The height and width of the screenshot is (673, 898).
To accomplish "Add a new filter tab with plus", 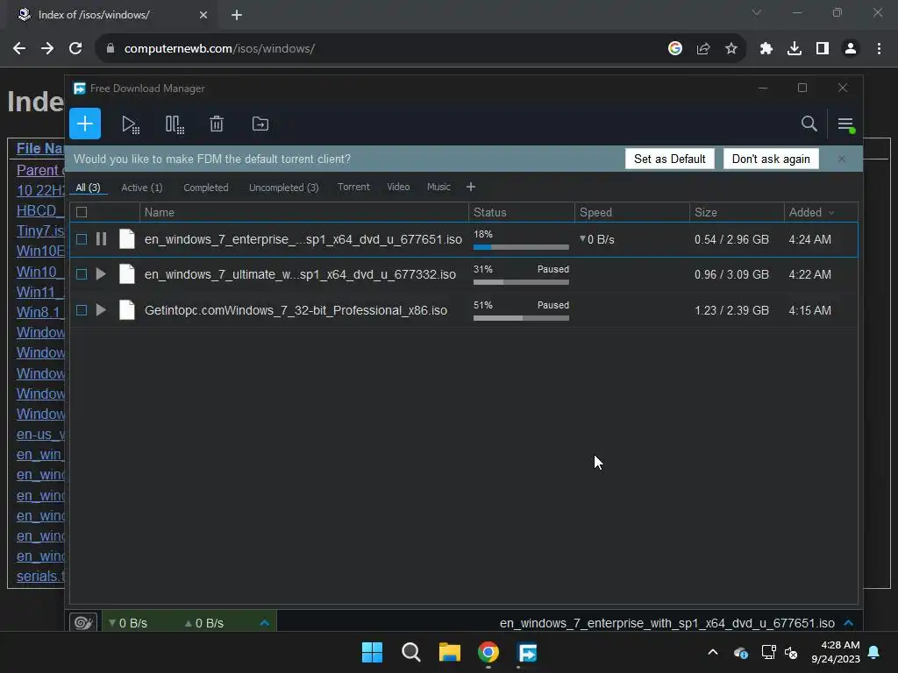I will tap(471, 188).
